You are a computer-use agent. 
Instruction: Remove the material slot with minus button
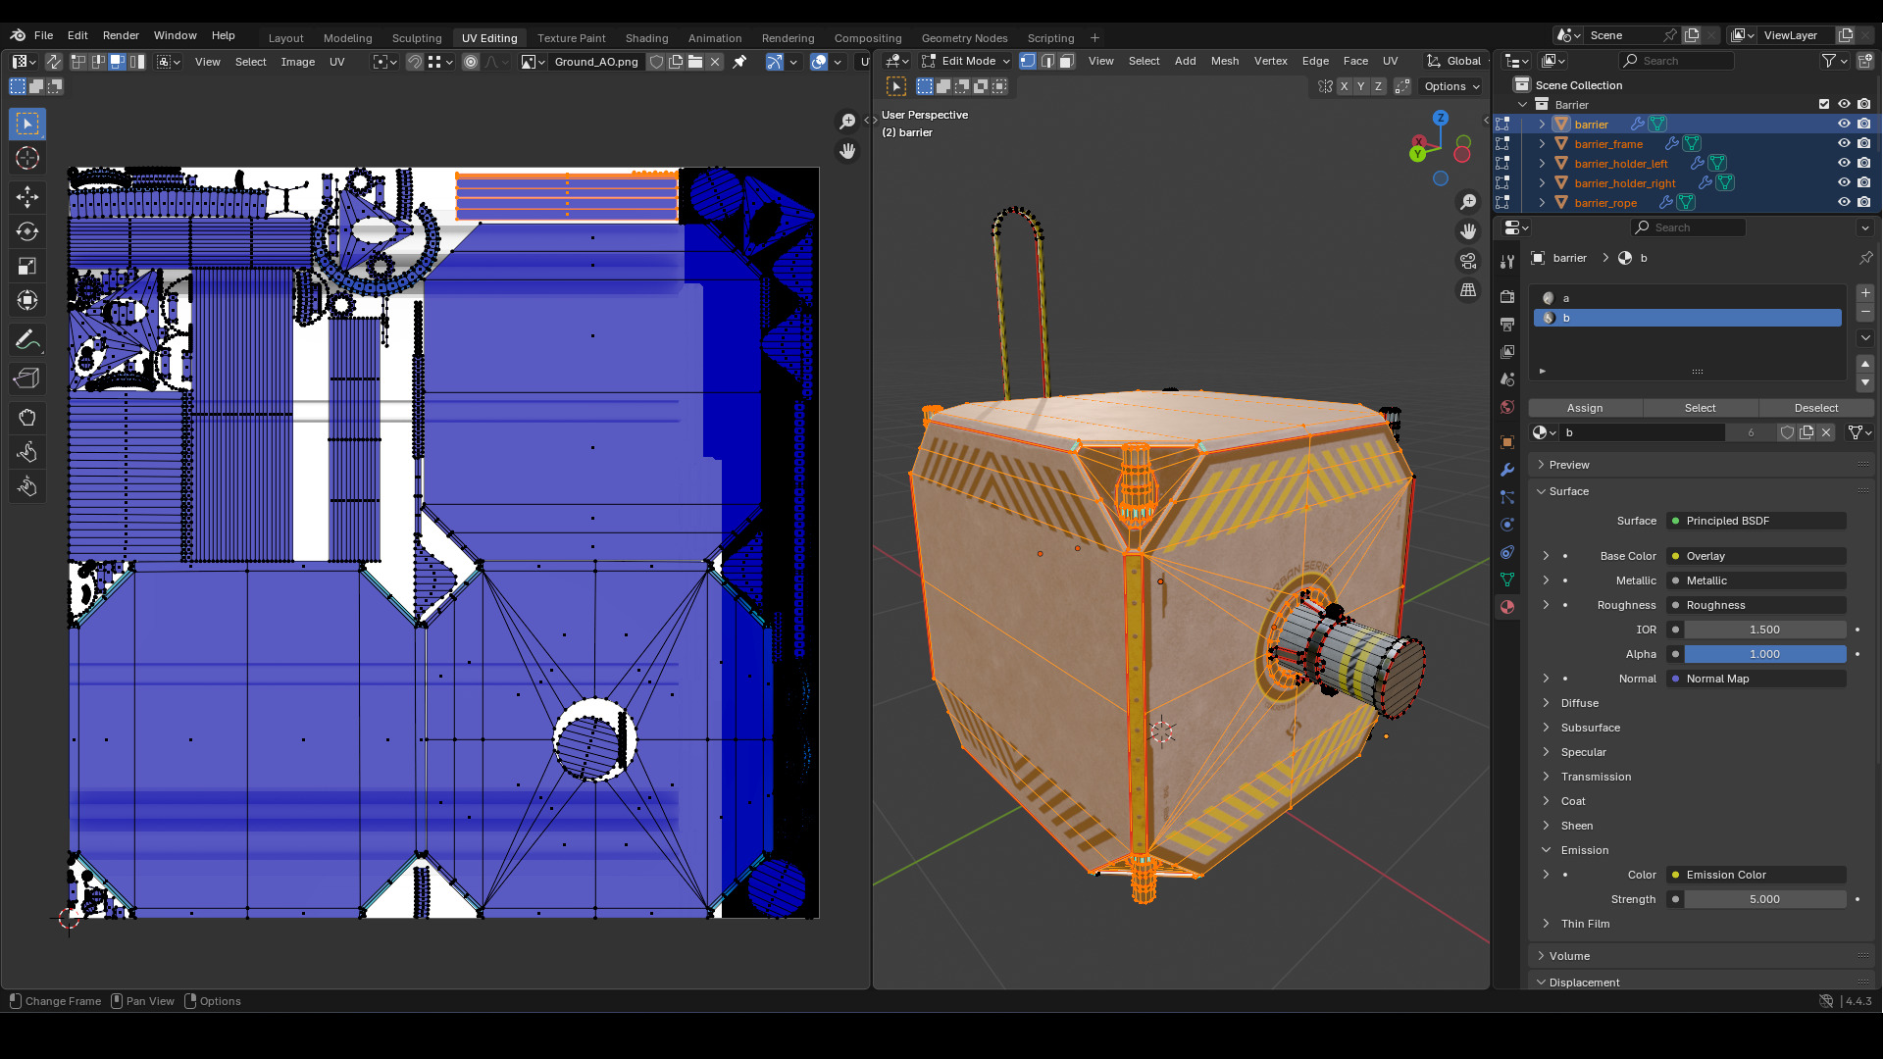pos(1865,312)
